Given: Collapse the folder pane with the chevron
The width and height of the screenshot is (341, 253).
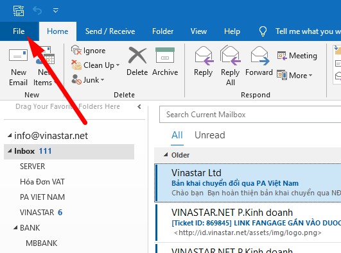Looking at the screenshot, I should click(139, 106).
